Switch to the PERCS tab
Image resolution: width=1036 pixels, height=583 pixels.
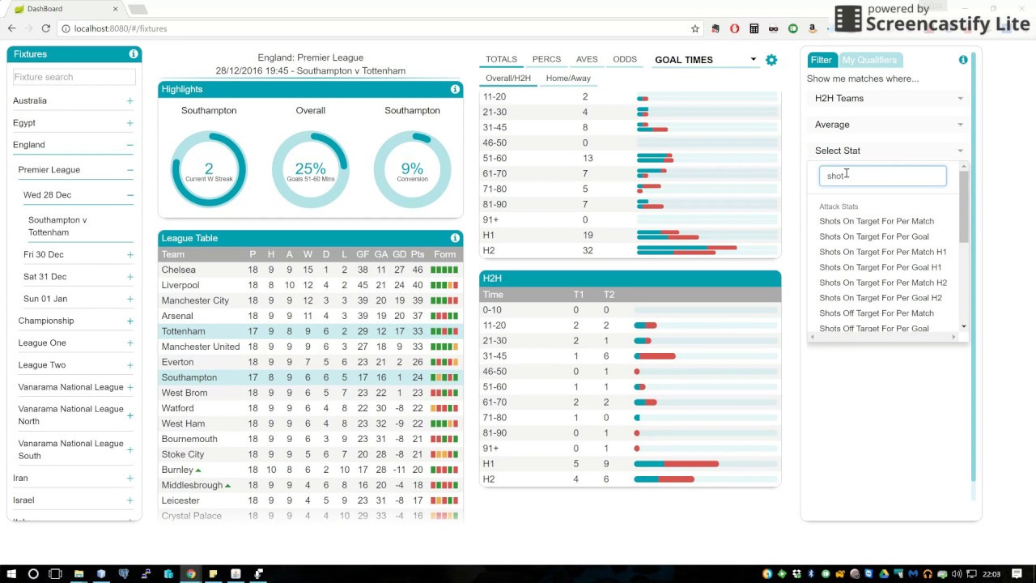[x=546, y=59]
